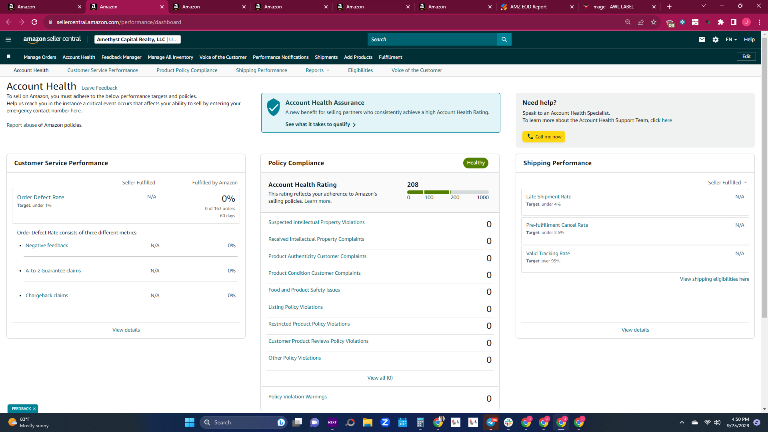Open the Chrome tab search chevron
The image size is (768, 432).
(704, 6)
